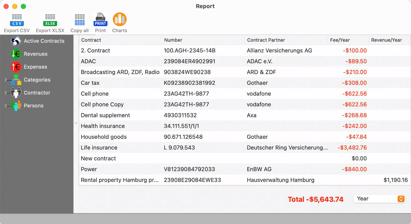Select Active Contracts label in sidebar
The width and height of the screenshot is (411, 224).
(x=44, y=41)
